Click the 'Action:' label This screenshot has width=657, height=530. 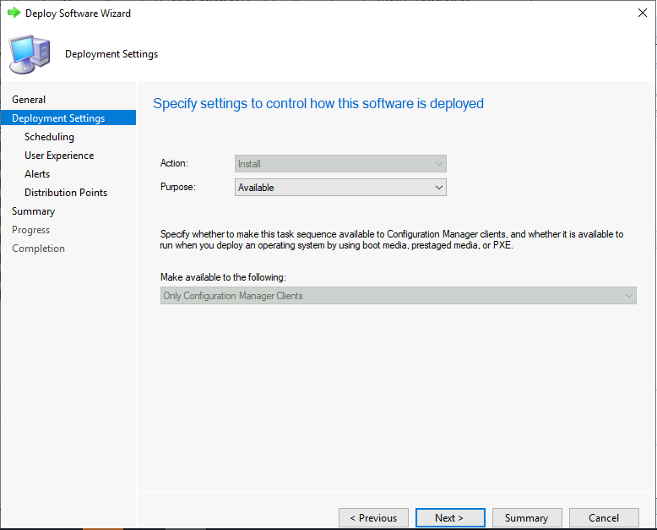[174, 163]
